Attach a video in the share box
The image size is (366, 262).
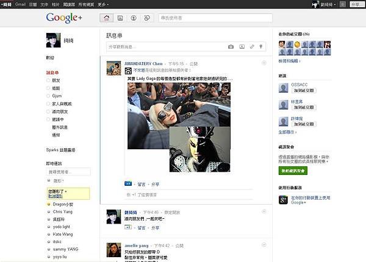tap(242, 47)
